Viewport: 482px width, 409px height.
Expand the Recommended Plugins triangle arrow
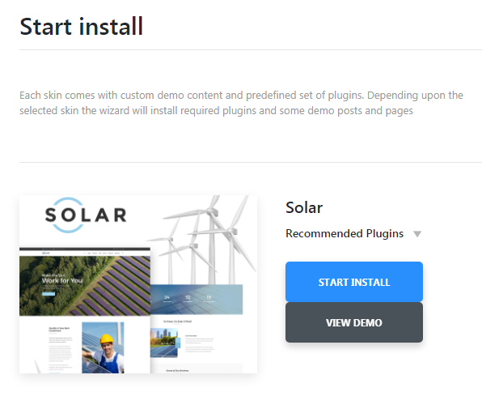[417, 234]
